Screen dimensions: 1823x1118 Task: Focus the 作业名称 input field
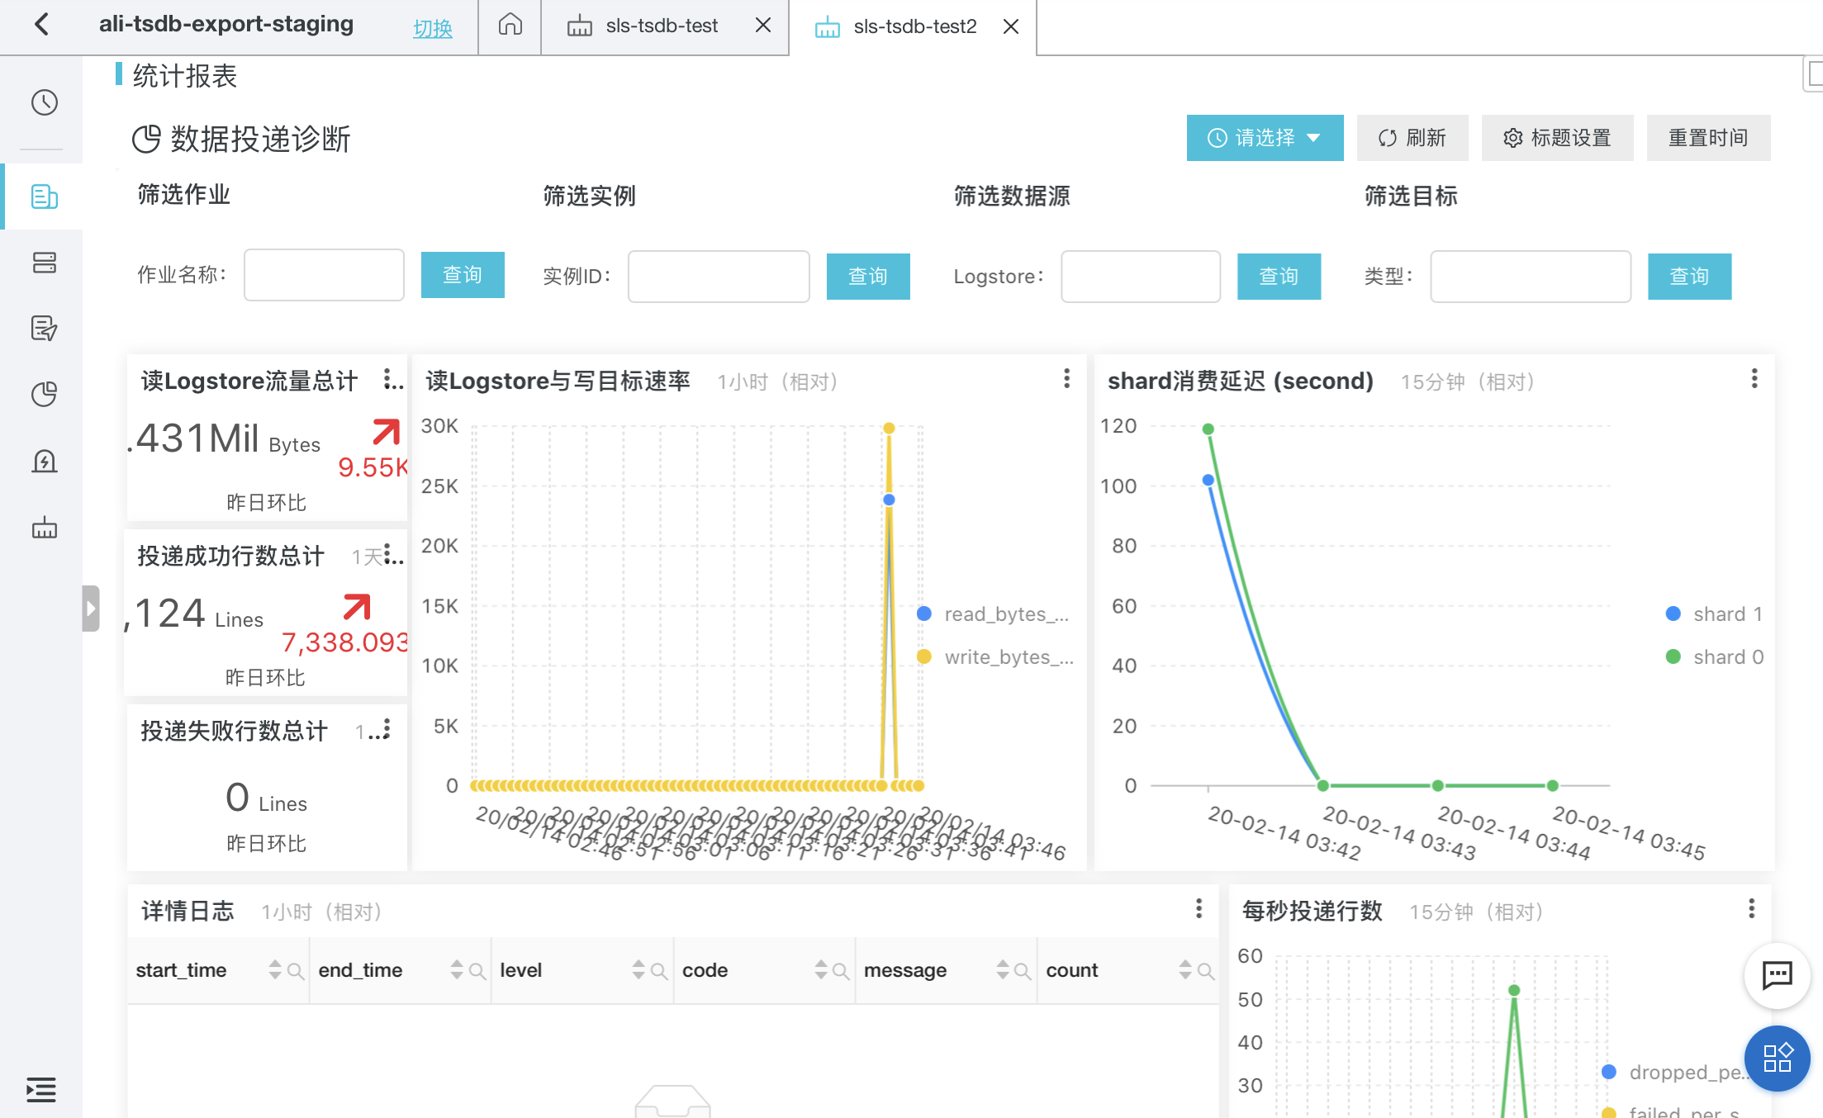tap(324, 275)
